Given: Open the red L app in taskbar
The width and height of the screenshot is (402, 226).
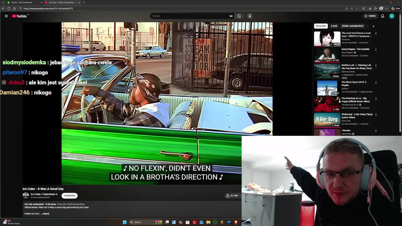Looking at the screenshot, I should [194, 222].
